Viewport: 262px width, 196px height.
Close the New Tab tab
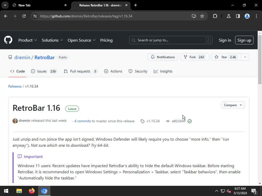pyautogui.click(x=65, y=5)
